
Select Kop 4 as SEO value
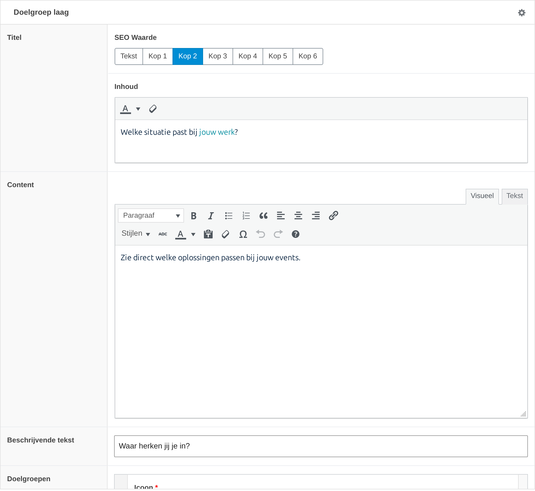248,56
